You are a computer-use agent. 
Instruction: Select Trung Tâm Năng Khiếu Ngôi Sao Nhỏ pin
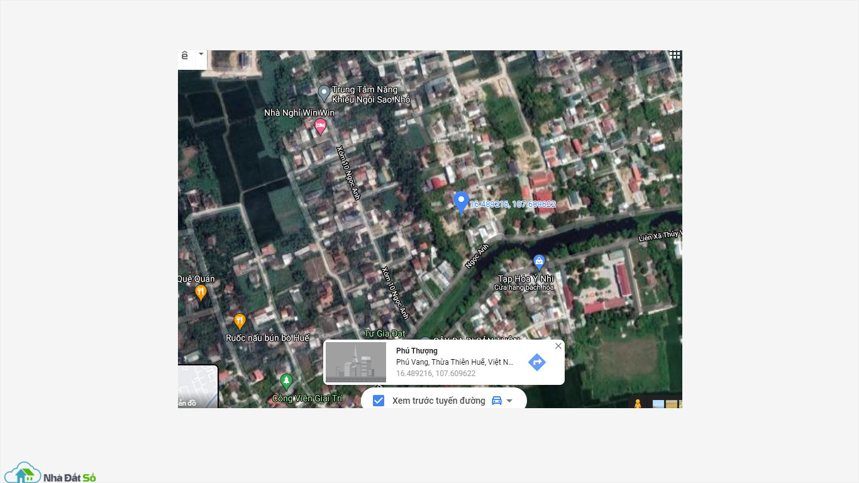(x=324, y=94)
